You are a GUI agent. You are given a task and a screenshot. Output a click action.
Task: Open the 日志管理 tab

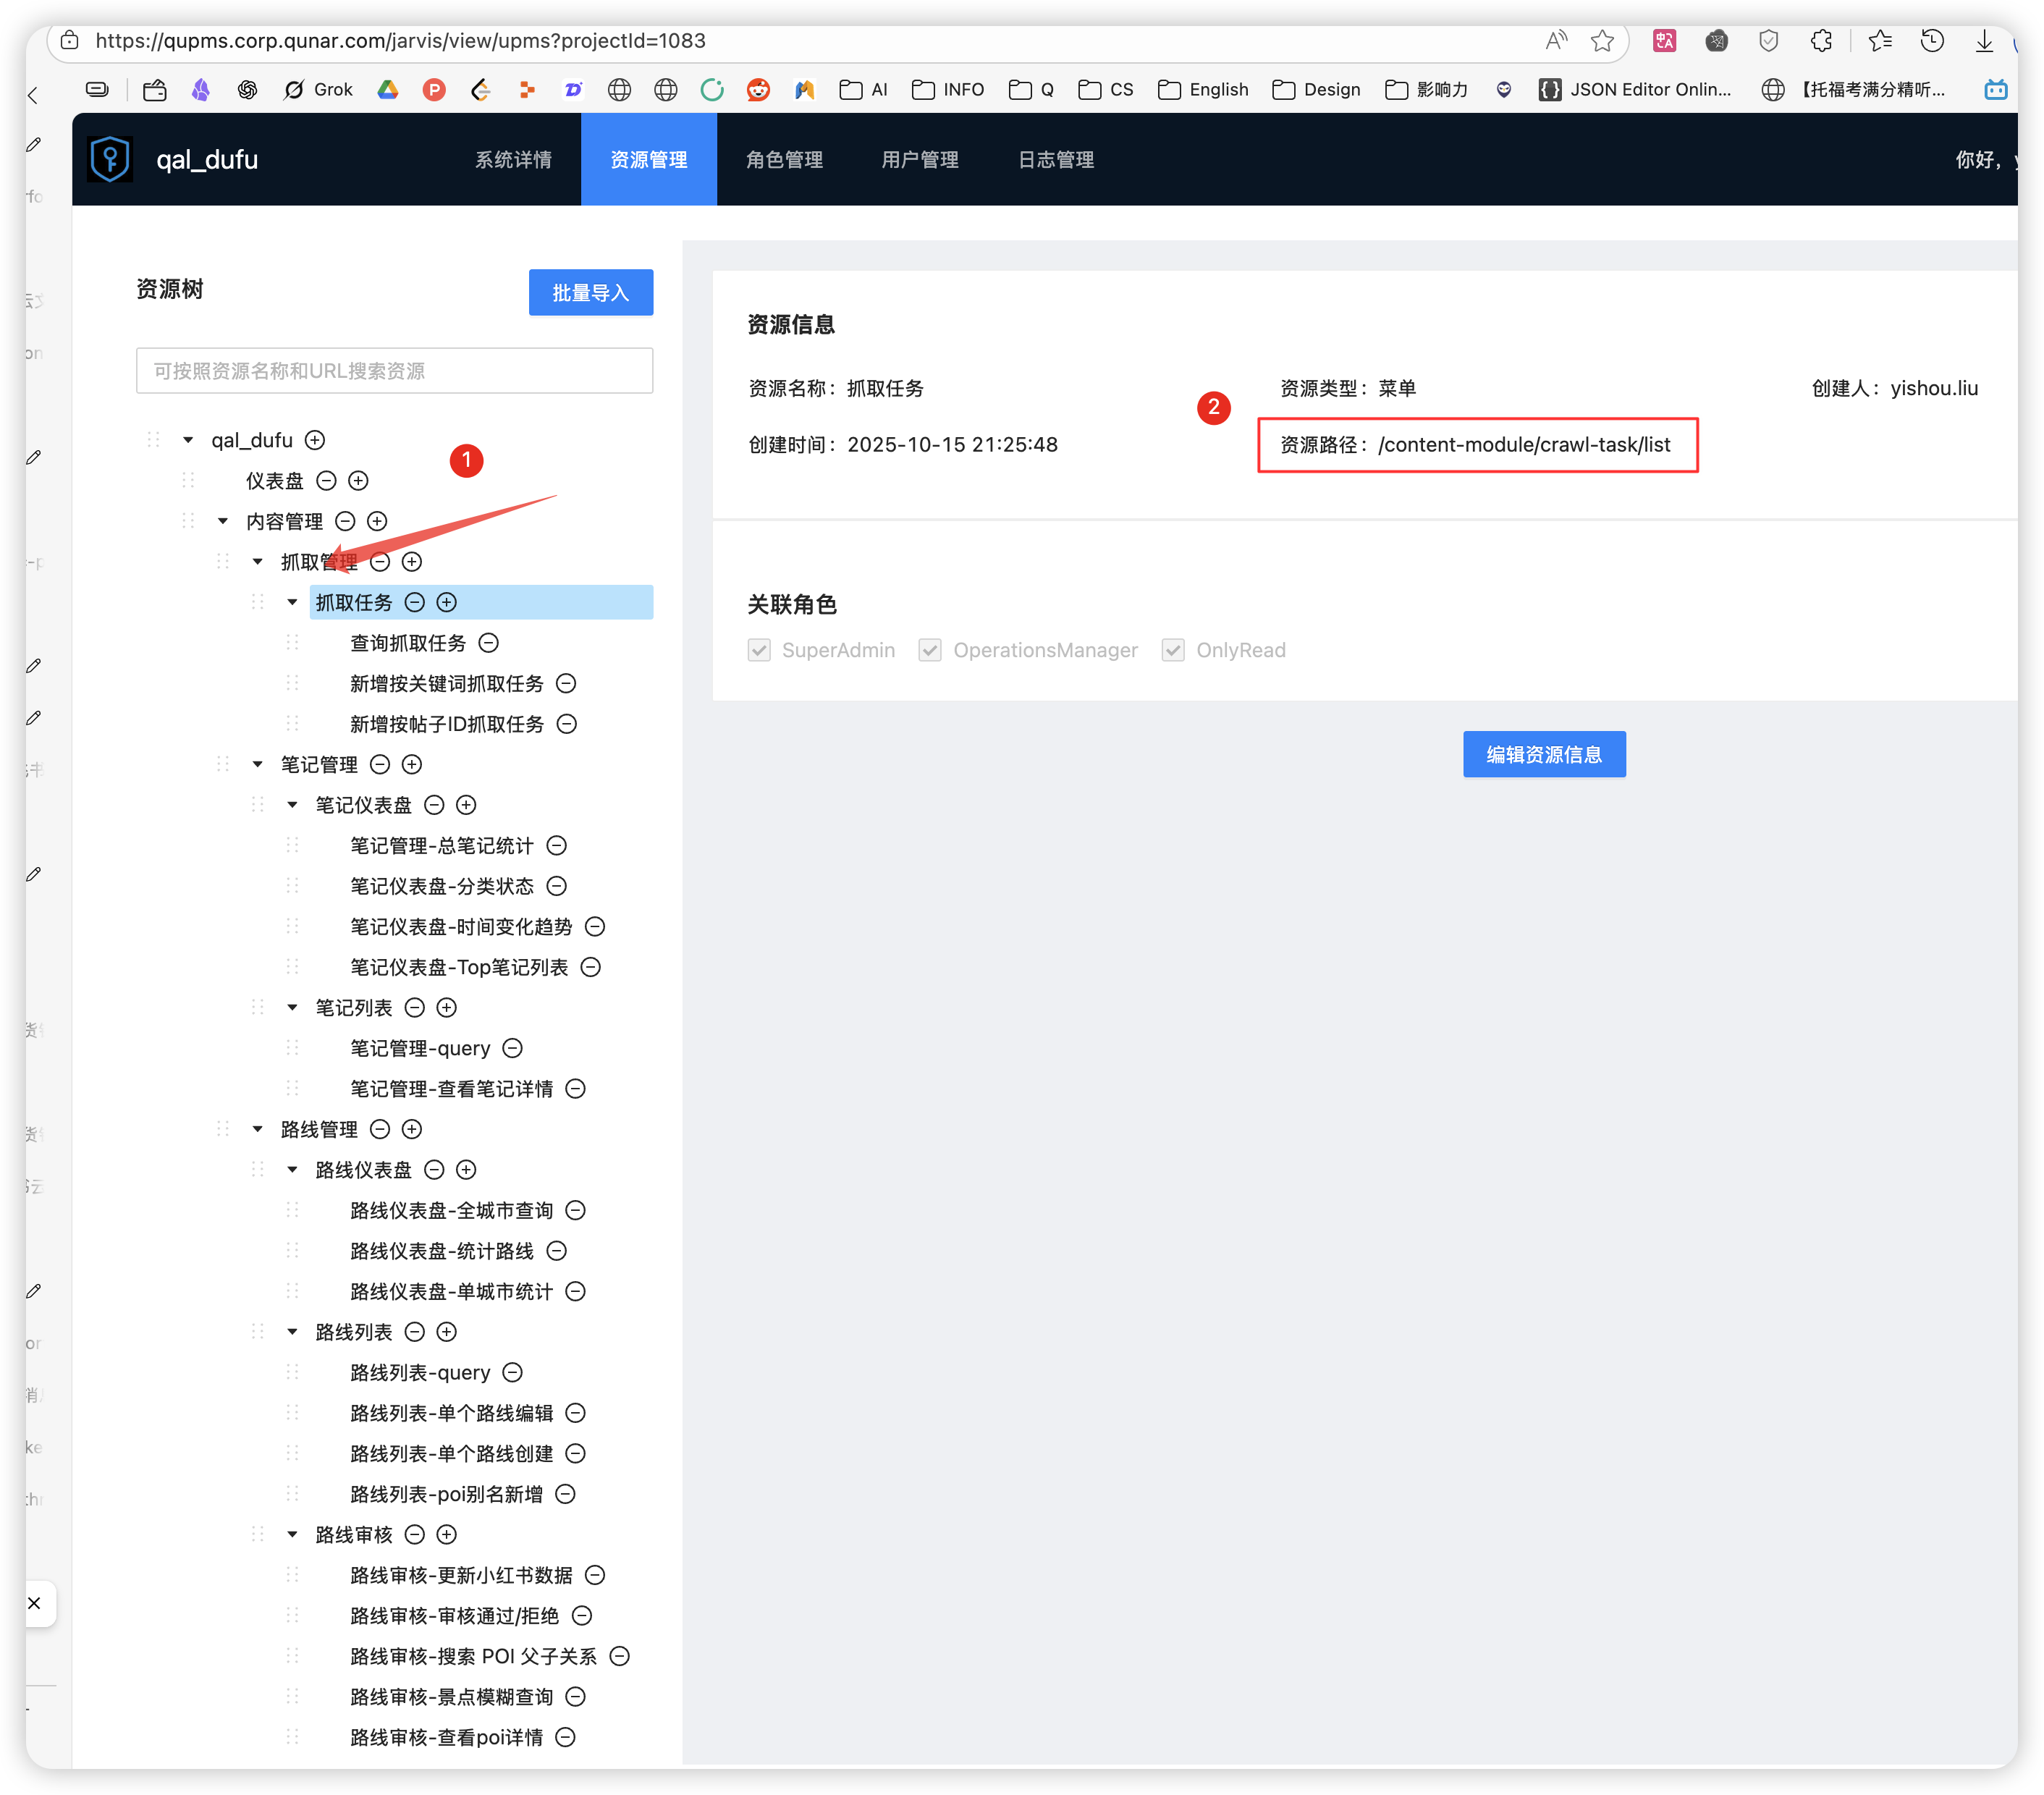point(1055,160)
